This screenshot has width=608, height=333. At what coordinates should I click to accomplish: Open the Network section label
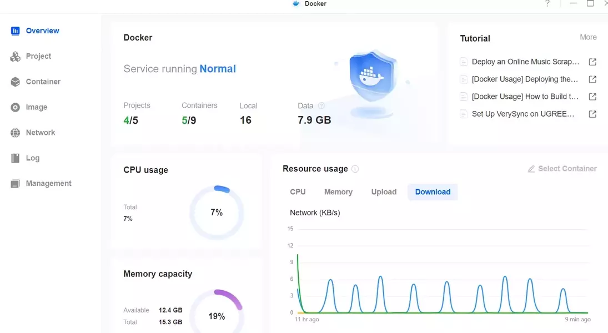click(x=41, y=133)
